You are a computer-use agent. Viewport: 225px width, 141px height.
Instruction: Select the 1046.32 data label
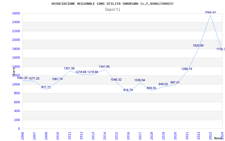(116, 80)
